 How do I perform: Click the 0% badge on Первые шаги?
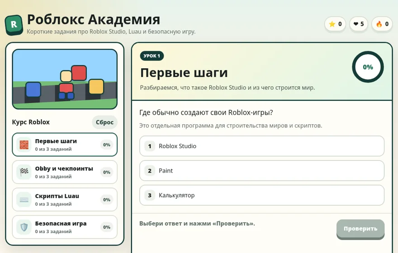tap(107, 145)
